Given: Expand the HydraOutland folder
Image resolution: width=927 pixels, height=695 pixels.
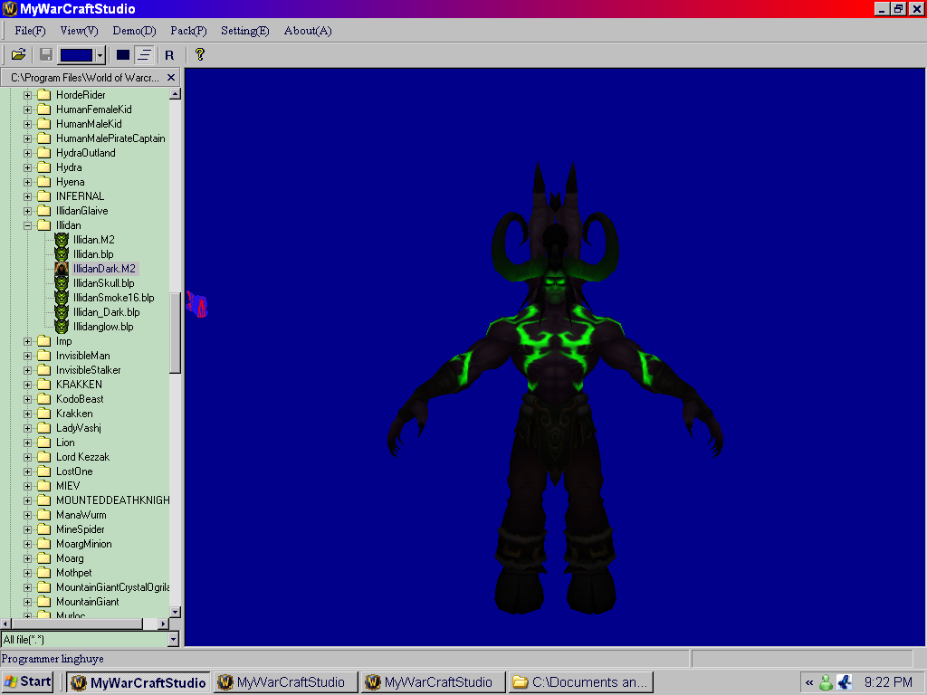Looking at the screenshot, I should pos(27,153).
